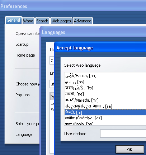
Task: Click the Preferences window title bar
Action: coord(73,6)
